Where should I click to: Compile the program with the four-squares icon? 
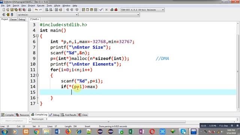[x=83, y=10]
